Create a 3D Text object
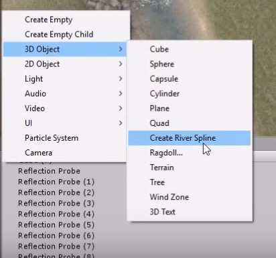Viewport: 276px width, 258px height. point(190,212)
